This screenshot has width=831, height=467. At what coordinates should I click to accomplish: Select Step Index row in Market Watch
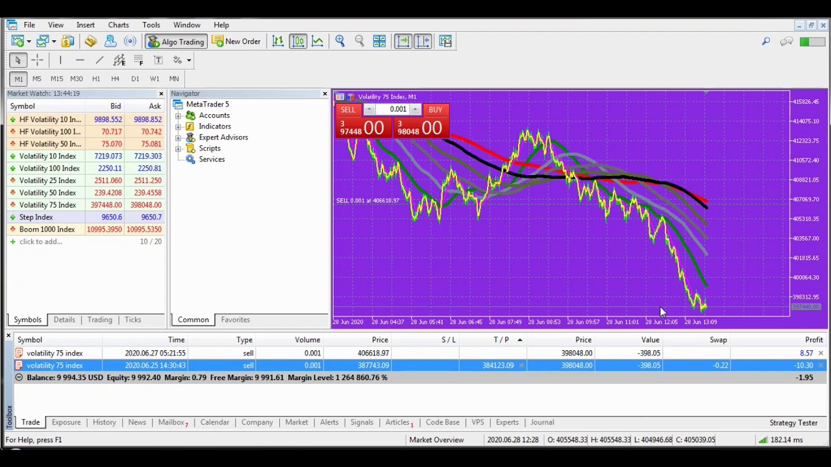click(85, 217)
